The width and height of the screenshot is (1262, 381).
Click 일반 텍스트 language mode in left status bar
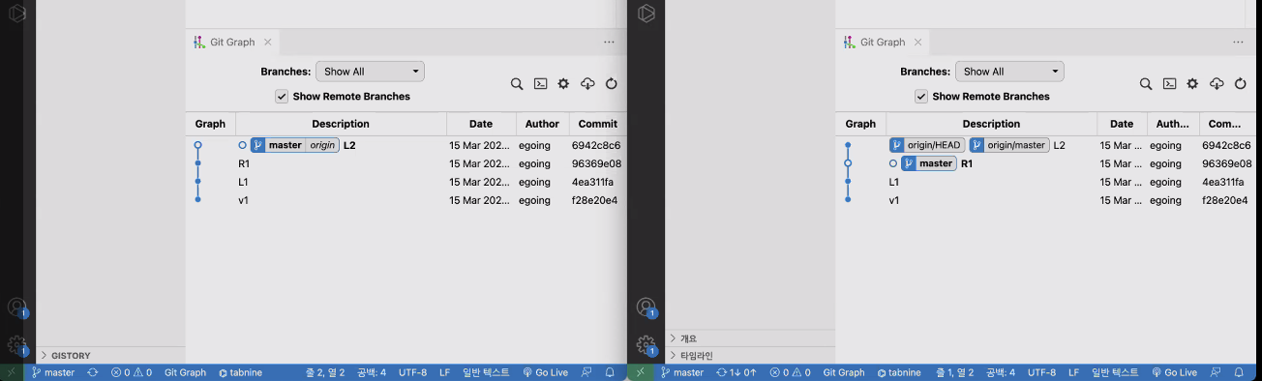(486, 372)
